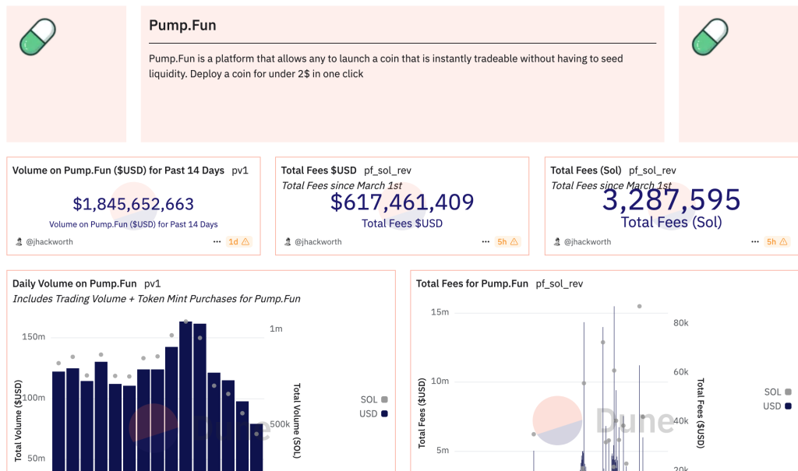Click the 10m label on the Total Fees chart axis
The height and width of the screenshot is (471, 798).
440,381
